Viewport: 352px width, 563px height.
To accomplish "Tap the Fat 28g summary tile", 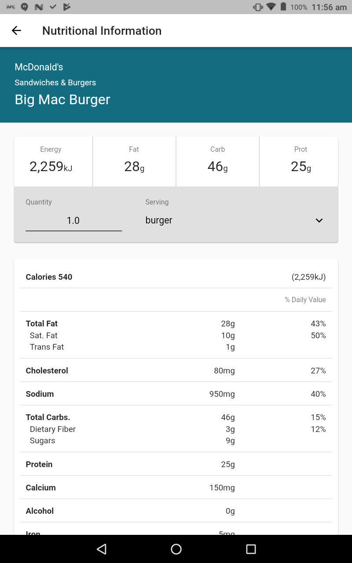I will (x=134, y=161).
